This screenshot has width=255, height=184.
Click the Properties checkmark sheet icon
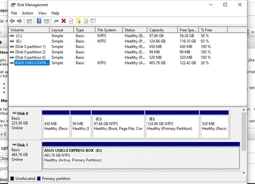[71, 21]
